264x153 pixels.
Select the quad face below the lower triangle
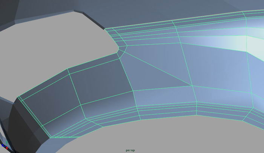click(x=166, y=97)
